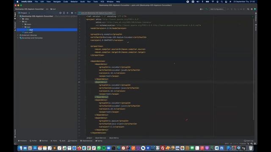Image resolution: width=271 pixels, height=152 pixels.
Task: Toggle the Structure tool window side tab
Action: (15, 26)
